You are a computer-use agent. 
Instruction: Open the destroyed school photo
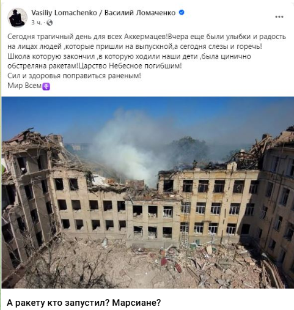coord(148,192)
